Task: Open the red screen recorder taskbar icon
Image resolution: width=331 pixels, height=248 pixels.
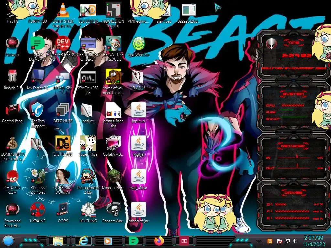Action: 184,241
